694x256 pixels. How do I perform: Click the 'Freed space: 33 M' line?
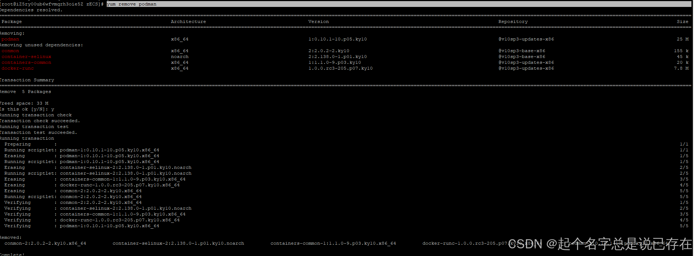click(24, 103)
